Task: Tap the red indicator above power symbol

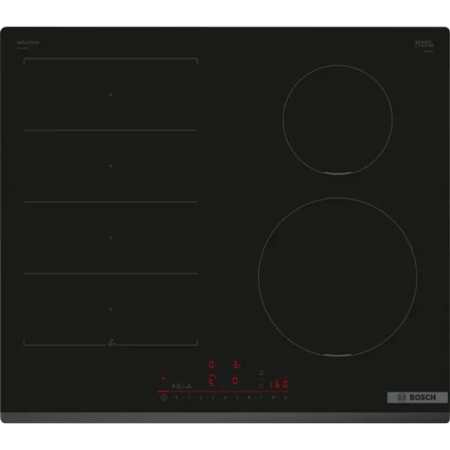Action: (x=163, y=378)
